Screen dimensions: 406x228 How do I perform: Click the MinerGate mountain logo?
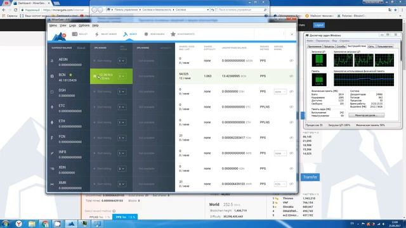[59, 37]
